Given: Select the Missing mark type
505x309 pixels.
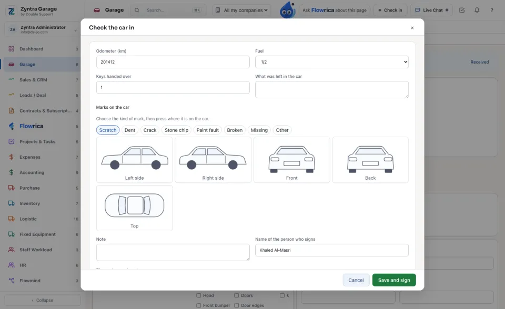Looking at the screenshot, I should [259, 130].
